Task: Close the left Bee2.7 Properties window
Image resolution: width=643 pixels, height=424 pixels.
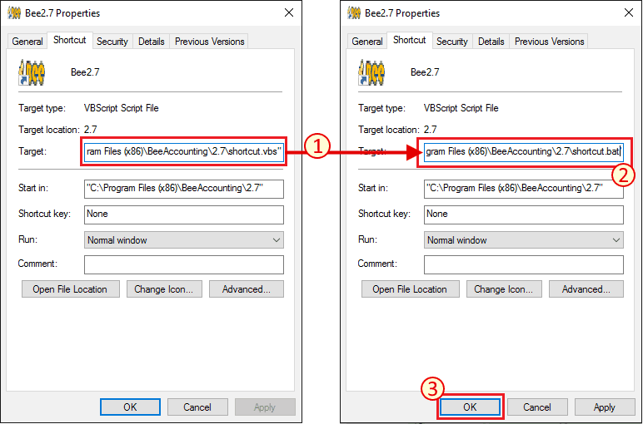Action: [289, 12]
